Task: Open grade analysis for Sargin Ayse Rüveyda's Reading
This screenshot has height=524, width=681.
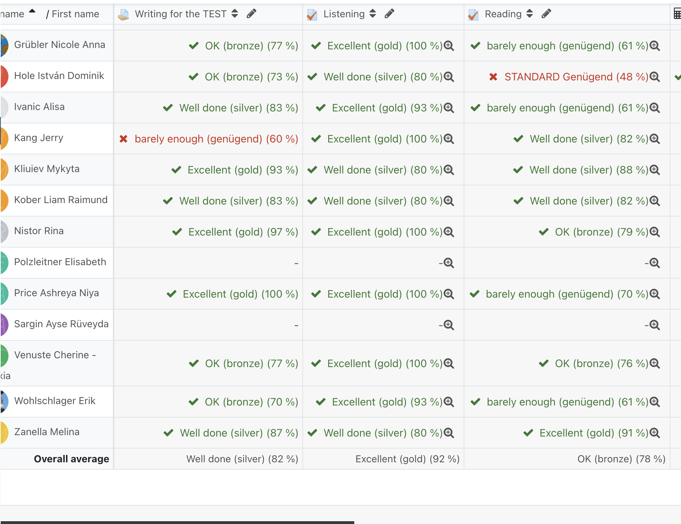Action: [655, 325]
